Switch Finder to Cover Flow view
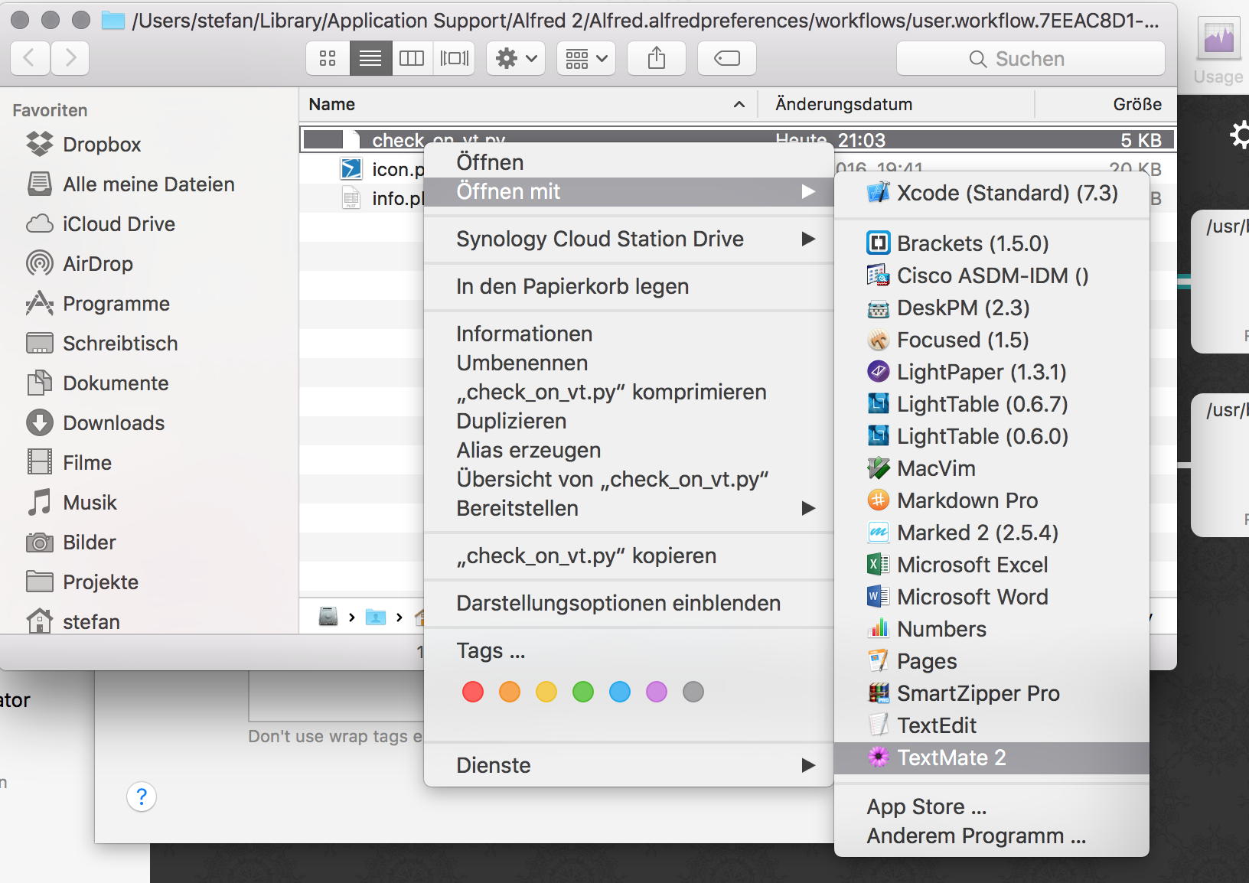 pos(455,58)
